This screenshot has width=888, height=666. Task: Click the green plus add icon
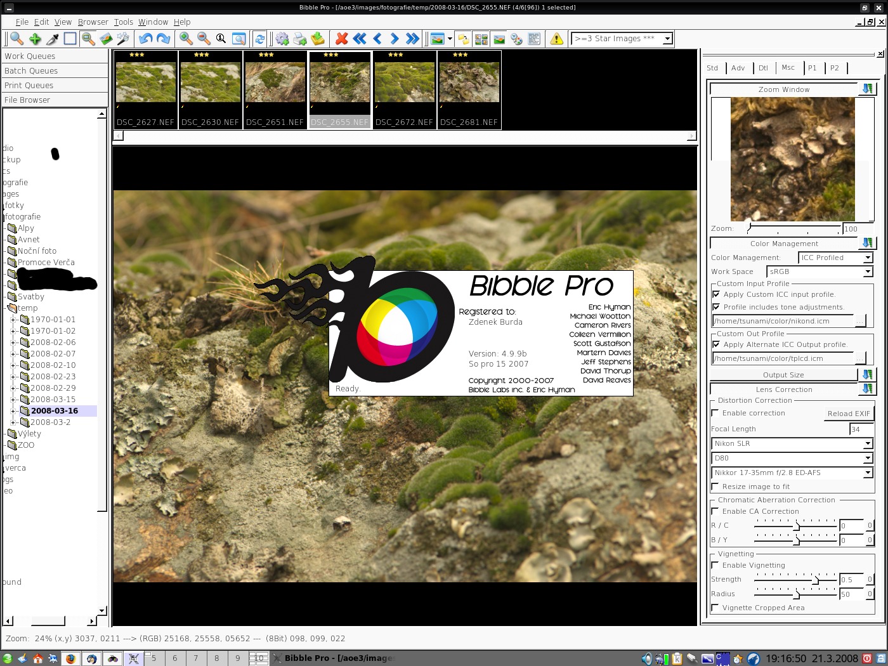(35, 39)
